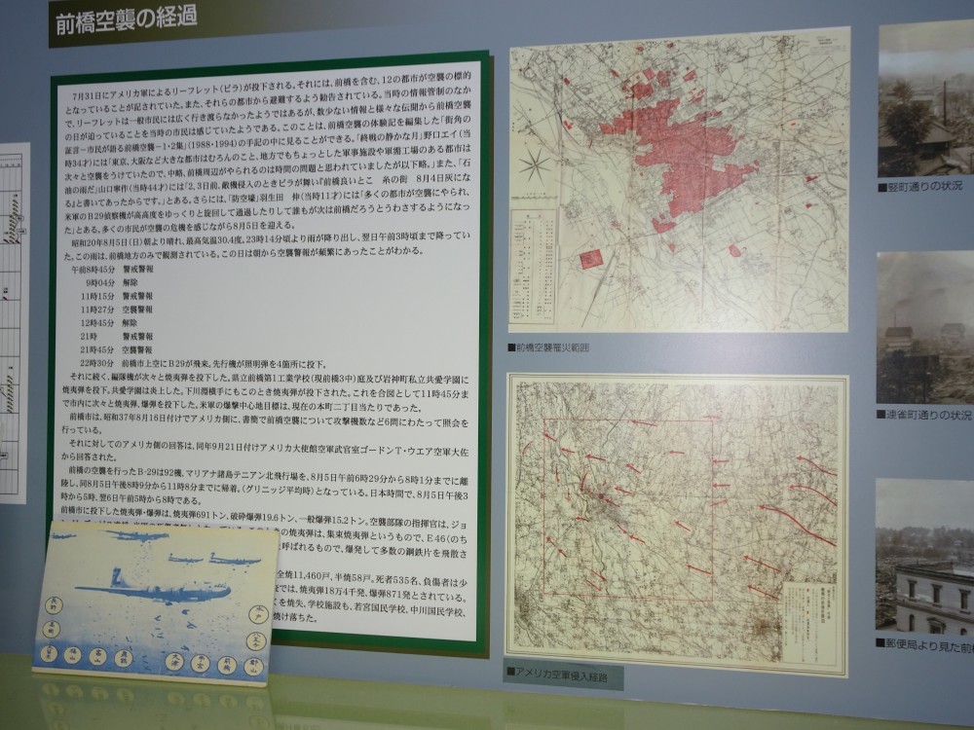Image resolution: width=974 pixels, height=730 pixels.
Task: Click the caption ■前橋空襲罹災範囲
Action: pos(548,347)
